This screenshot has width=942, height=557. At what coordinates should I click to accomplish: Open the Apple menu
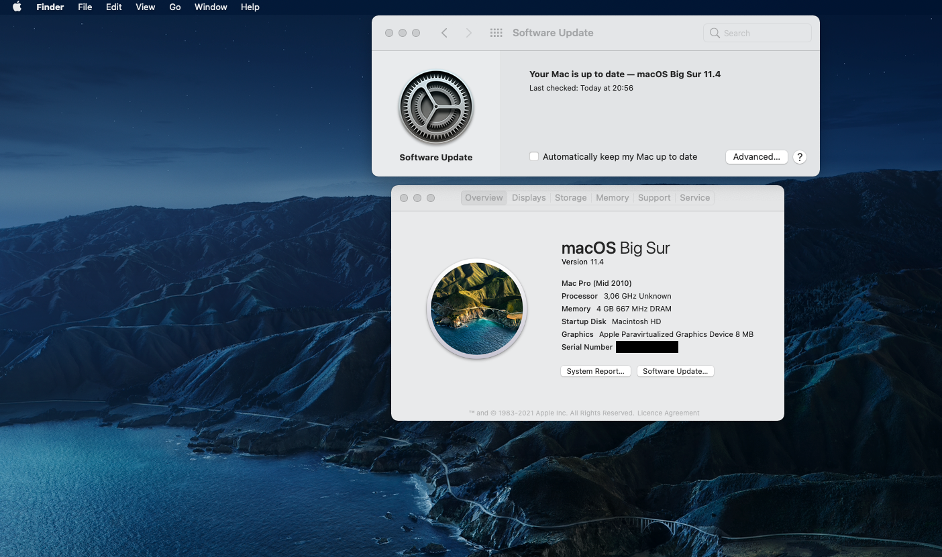(x=17, y=7)
